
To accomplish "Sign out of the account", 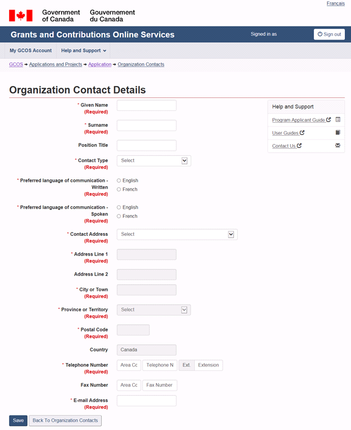I will tap(329, 34).
